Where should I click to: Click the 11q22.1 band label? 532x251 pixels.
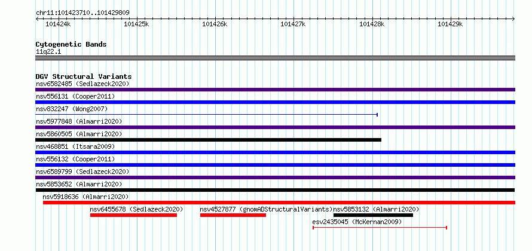coord(48,52)
